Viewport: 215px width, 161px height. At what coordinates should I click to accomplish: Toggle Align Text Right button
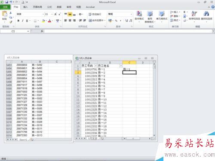74,21
